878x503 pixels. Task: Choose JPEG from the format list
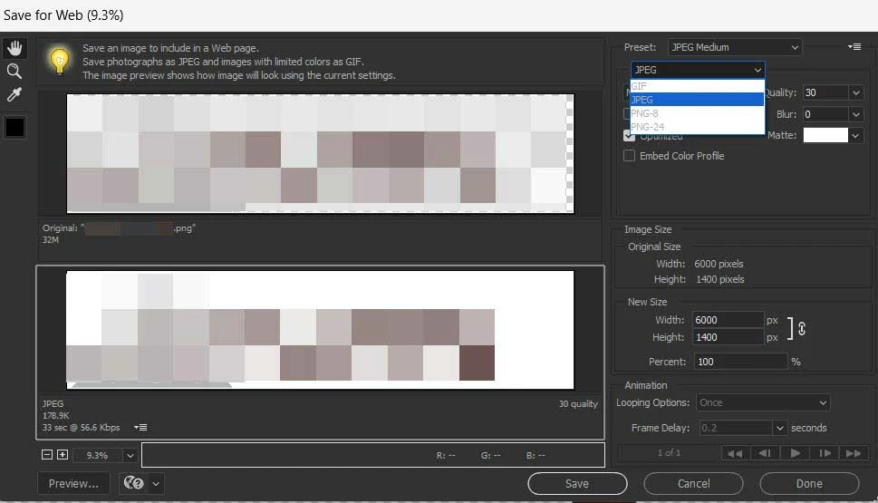click(697, 100)
